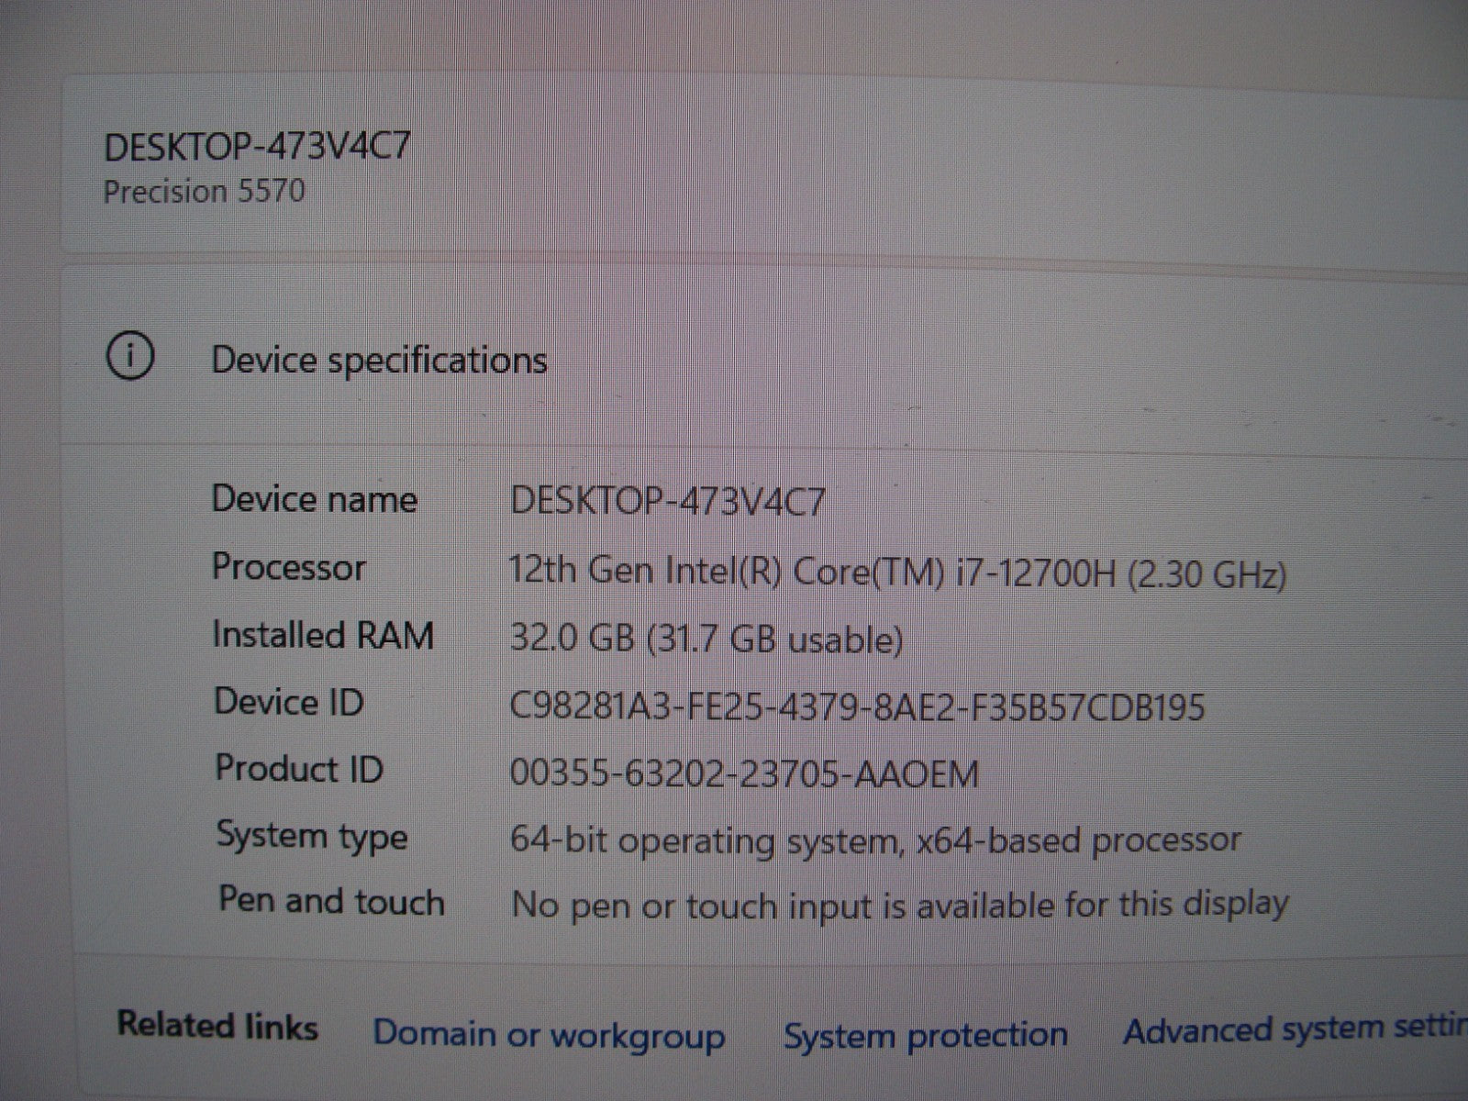
Task: Click the Device ID row label
Action: pos(288,702)
